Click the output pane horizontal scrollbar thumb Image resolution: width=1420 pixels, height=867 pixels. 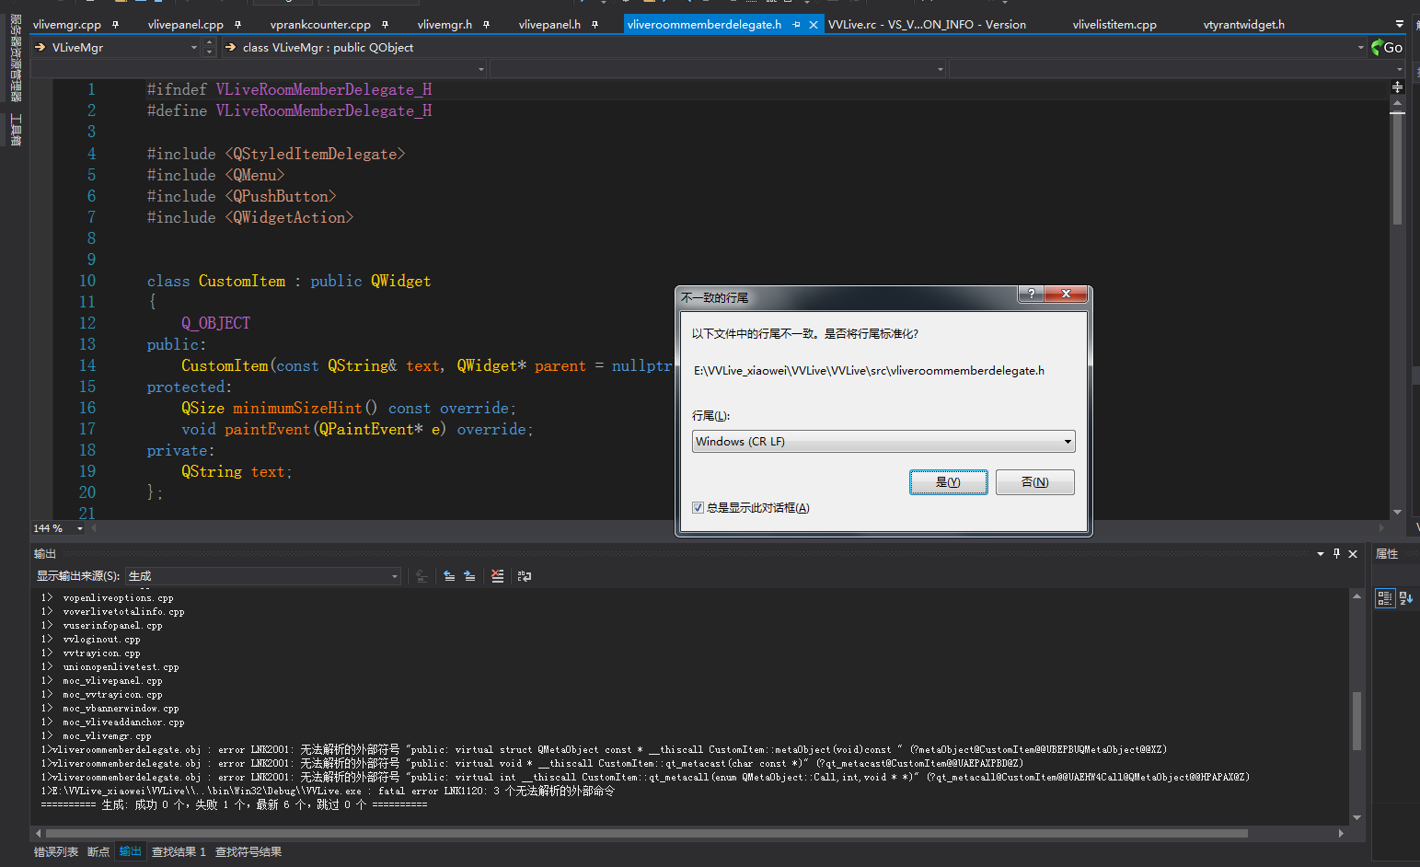646,833
